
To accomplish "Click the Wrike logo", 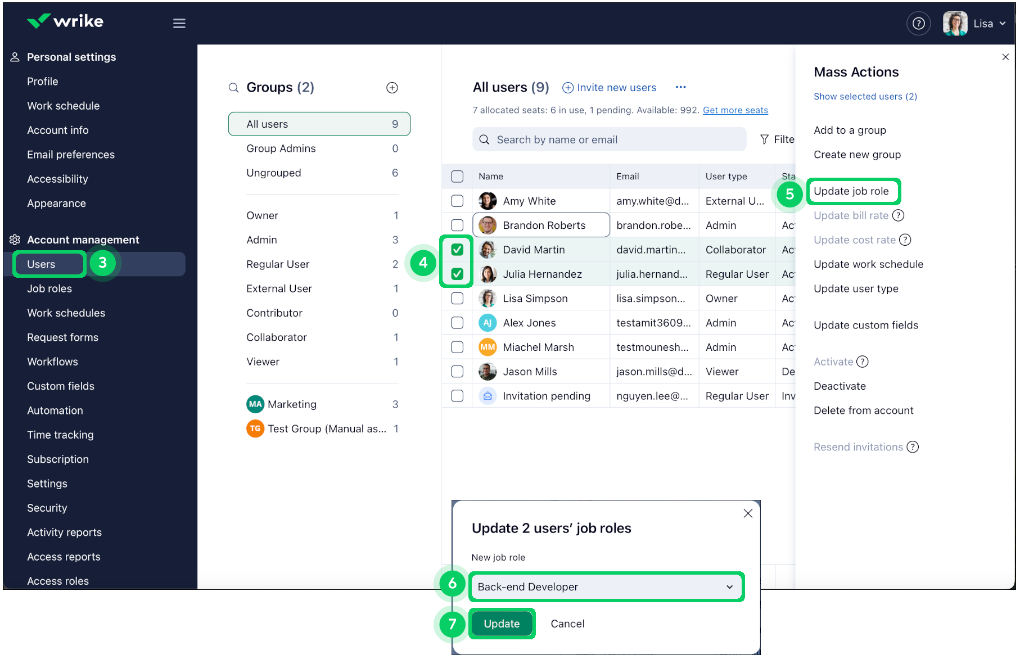I will coord(64,21).
